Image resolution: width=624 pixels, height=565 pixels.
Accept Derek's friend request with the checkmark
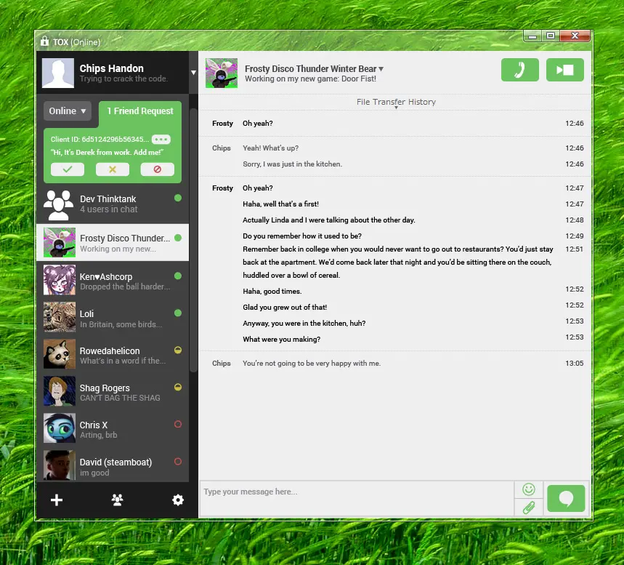click(68, 169)
